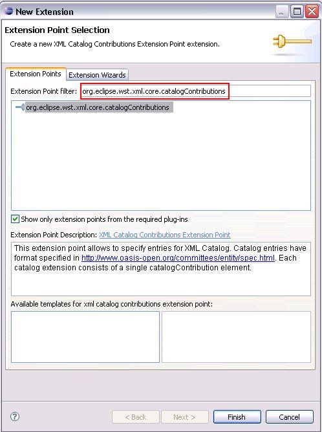
Task: Click the left available templates list box
Action: pyautogui.click(x=85, y=337)
